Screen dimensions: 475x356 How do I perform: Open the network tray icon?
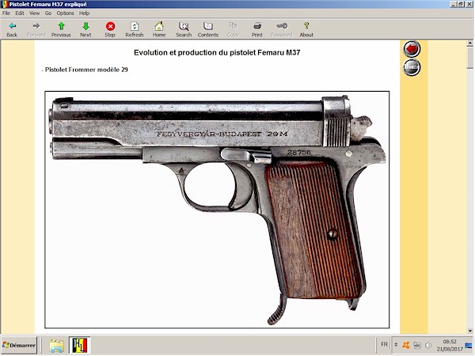click(417, 345)
